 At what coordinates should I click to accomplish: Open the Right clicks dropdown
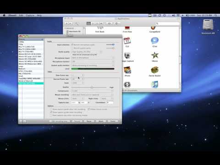click(x=107, y=99)
